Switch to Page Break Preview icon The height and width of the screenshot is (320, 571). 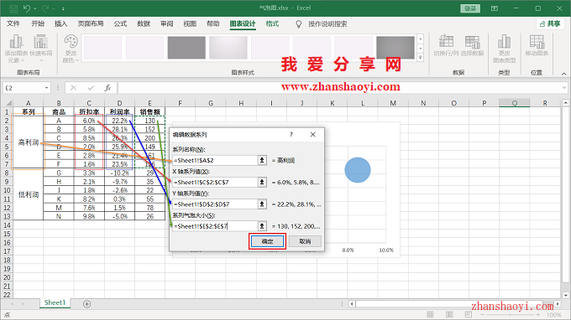tap(469, 314)
